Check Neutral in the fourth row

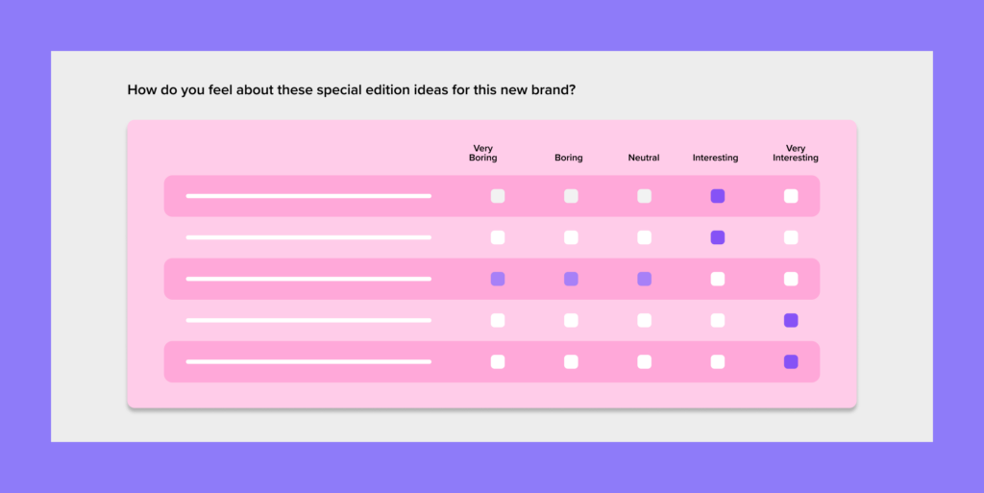pos(645,321)
